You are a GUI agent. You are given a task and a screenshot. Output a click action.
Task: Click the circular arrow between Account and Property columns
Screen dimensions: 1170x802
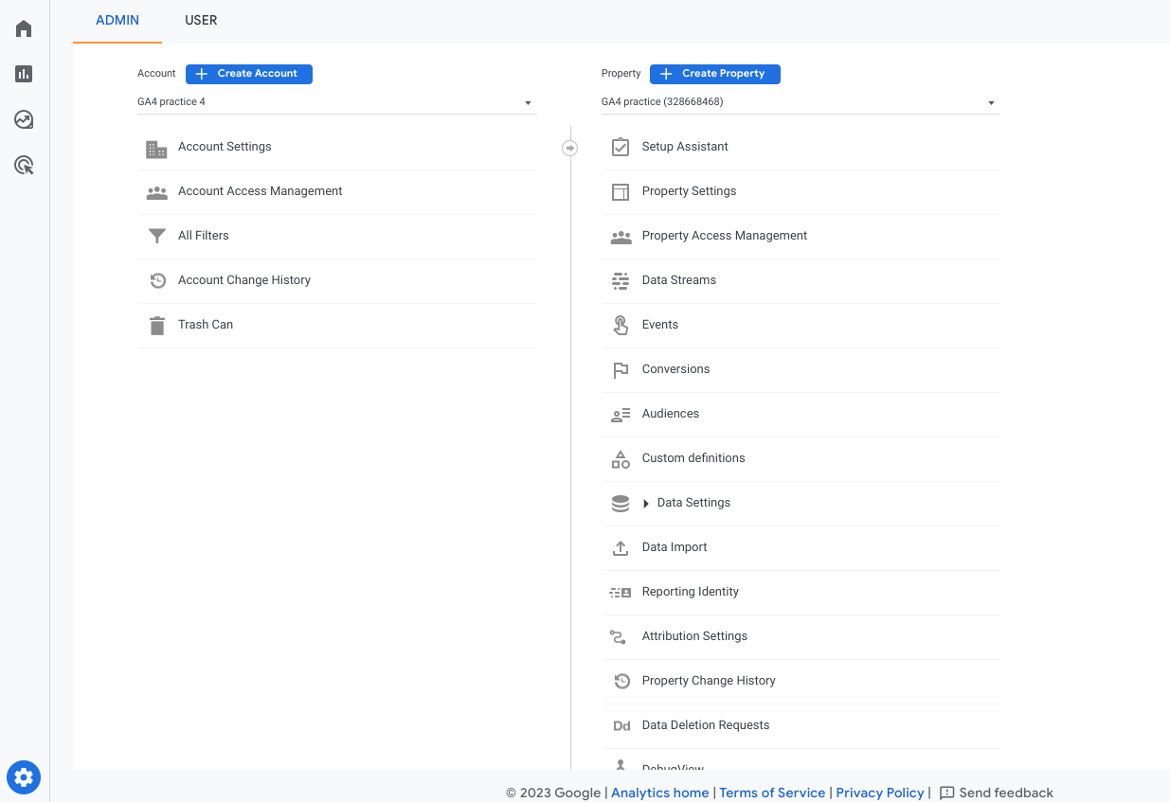[x=569, y=149]
